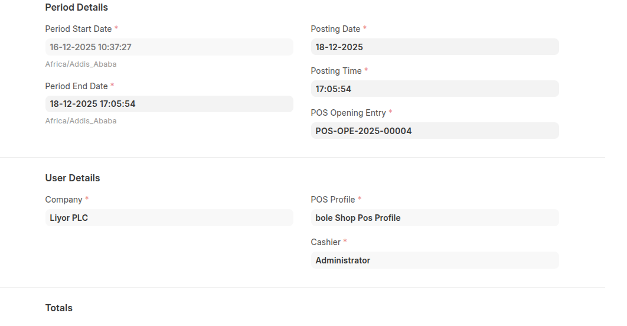627x326 pixels.
Task: Open the POS Opening Entry link field
Action: (x=435, y=131)
